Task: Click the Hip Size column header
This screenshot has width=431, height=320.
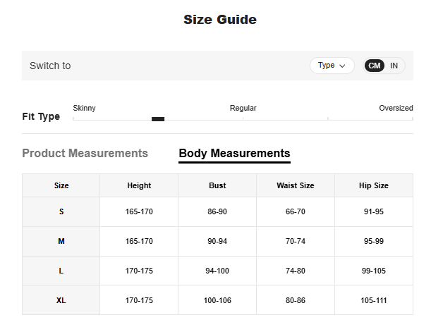Action: pyautogui.click(x=373, y=186)
